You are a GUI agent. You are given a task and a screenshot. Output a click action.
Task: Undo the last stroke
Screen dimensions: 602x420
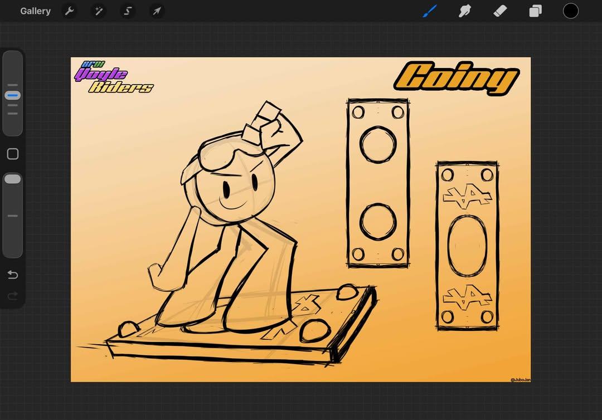(13, 275)
